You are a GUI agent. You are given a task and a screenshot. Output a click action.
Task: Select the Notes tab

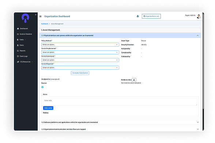coord(45,94)
